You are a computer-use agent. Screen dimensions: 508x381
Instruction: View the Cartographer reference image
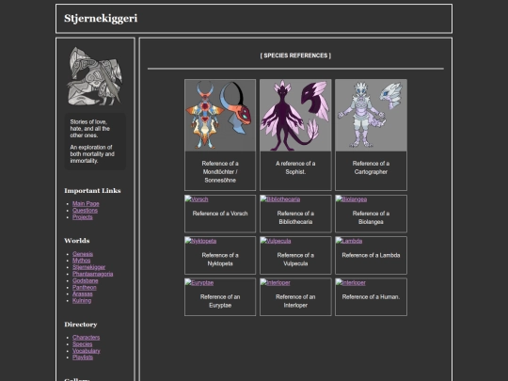coord(371,116)
